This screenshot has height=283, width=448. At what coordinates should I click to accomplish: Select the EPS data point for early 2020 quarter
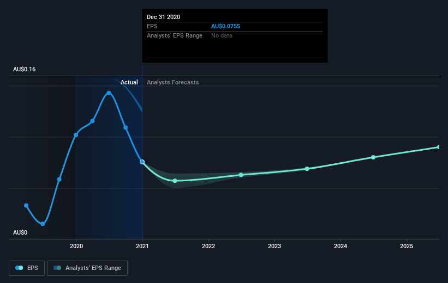92,121
